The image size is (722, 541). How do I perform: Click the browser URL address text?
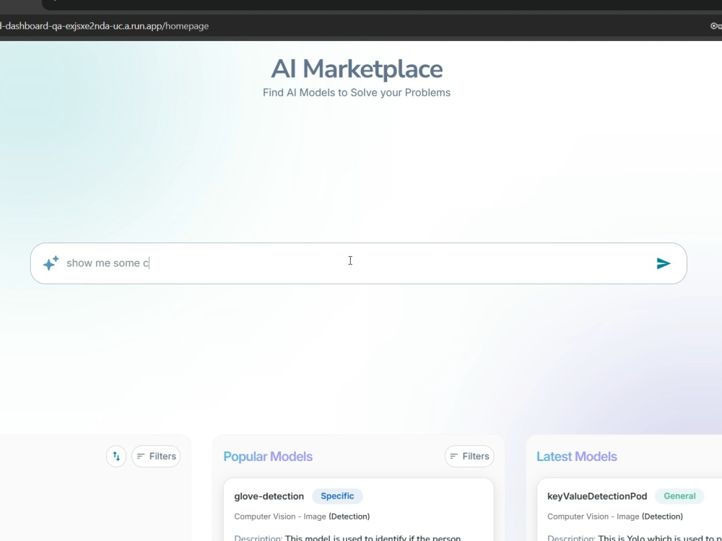tap(104, 26)
